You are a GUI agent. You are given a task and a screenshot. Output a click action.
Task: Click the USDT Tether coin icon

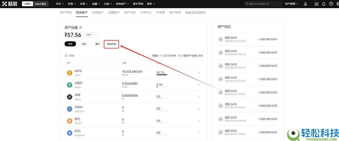click(x=69, y=85)
